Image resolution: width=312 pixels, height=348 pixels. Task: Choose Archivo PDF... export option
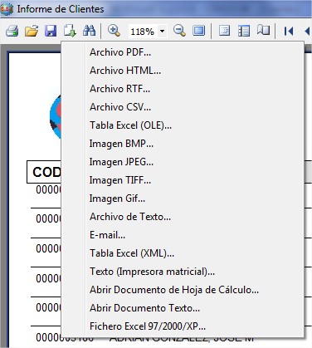[183, 52]
